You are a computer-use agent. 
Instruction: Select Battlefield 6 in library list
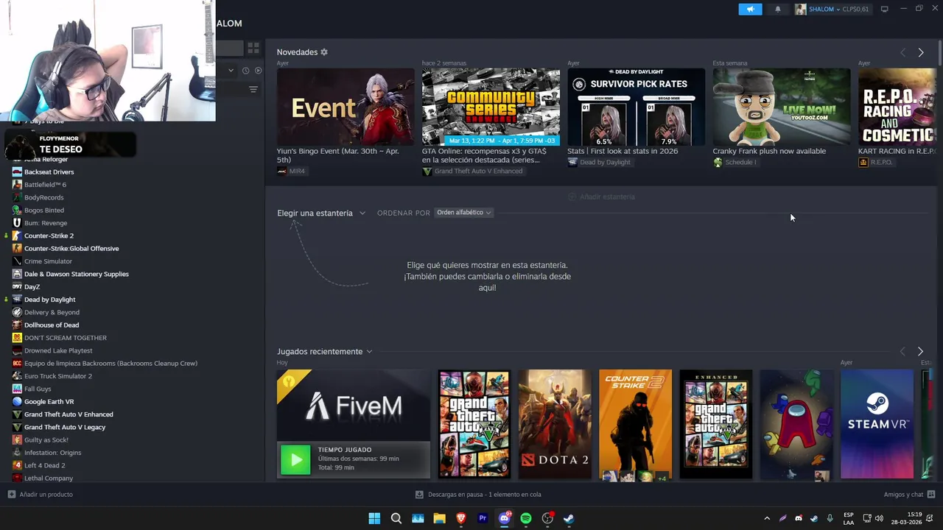[x=45, y=185]
